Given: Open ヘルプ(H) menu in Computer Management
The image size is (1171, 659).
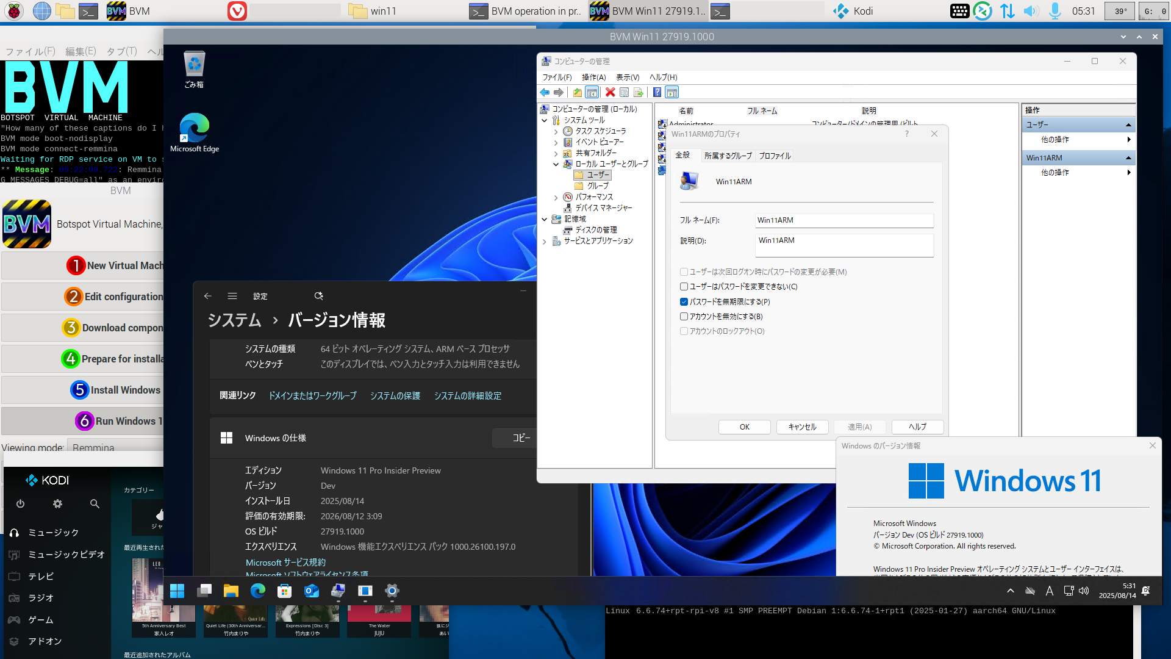Looking at the screenshot, I should point(663,77).
